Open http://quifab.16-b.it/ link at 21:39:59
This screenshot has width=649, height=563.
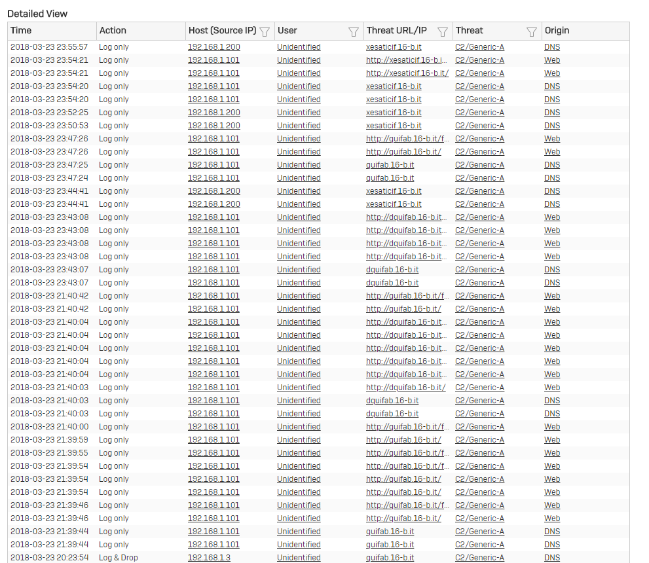[x=403, y=440]
